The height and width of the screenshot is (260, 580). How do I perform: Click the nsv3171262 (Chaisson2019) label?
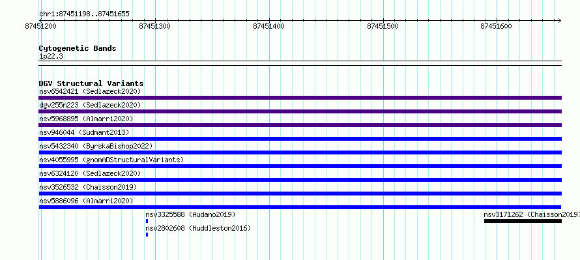click(x=532, y=214)
